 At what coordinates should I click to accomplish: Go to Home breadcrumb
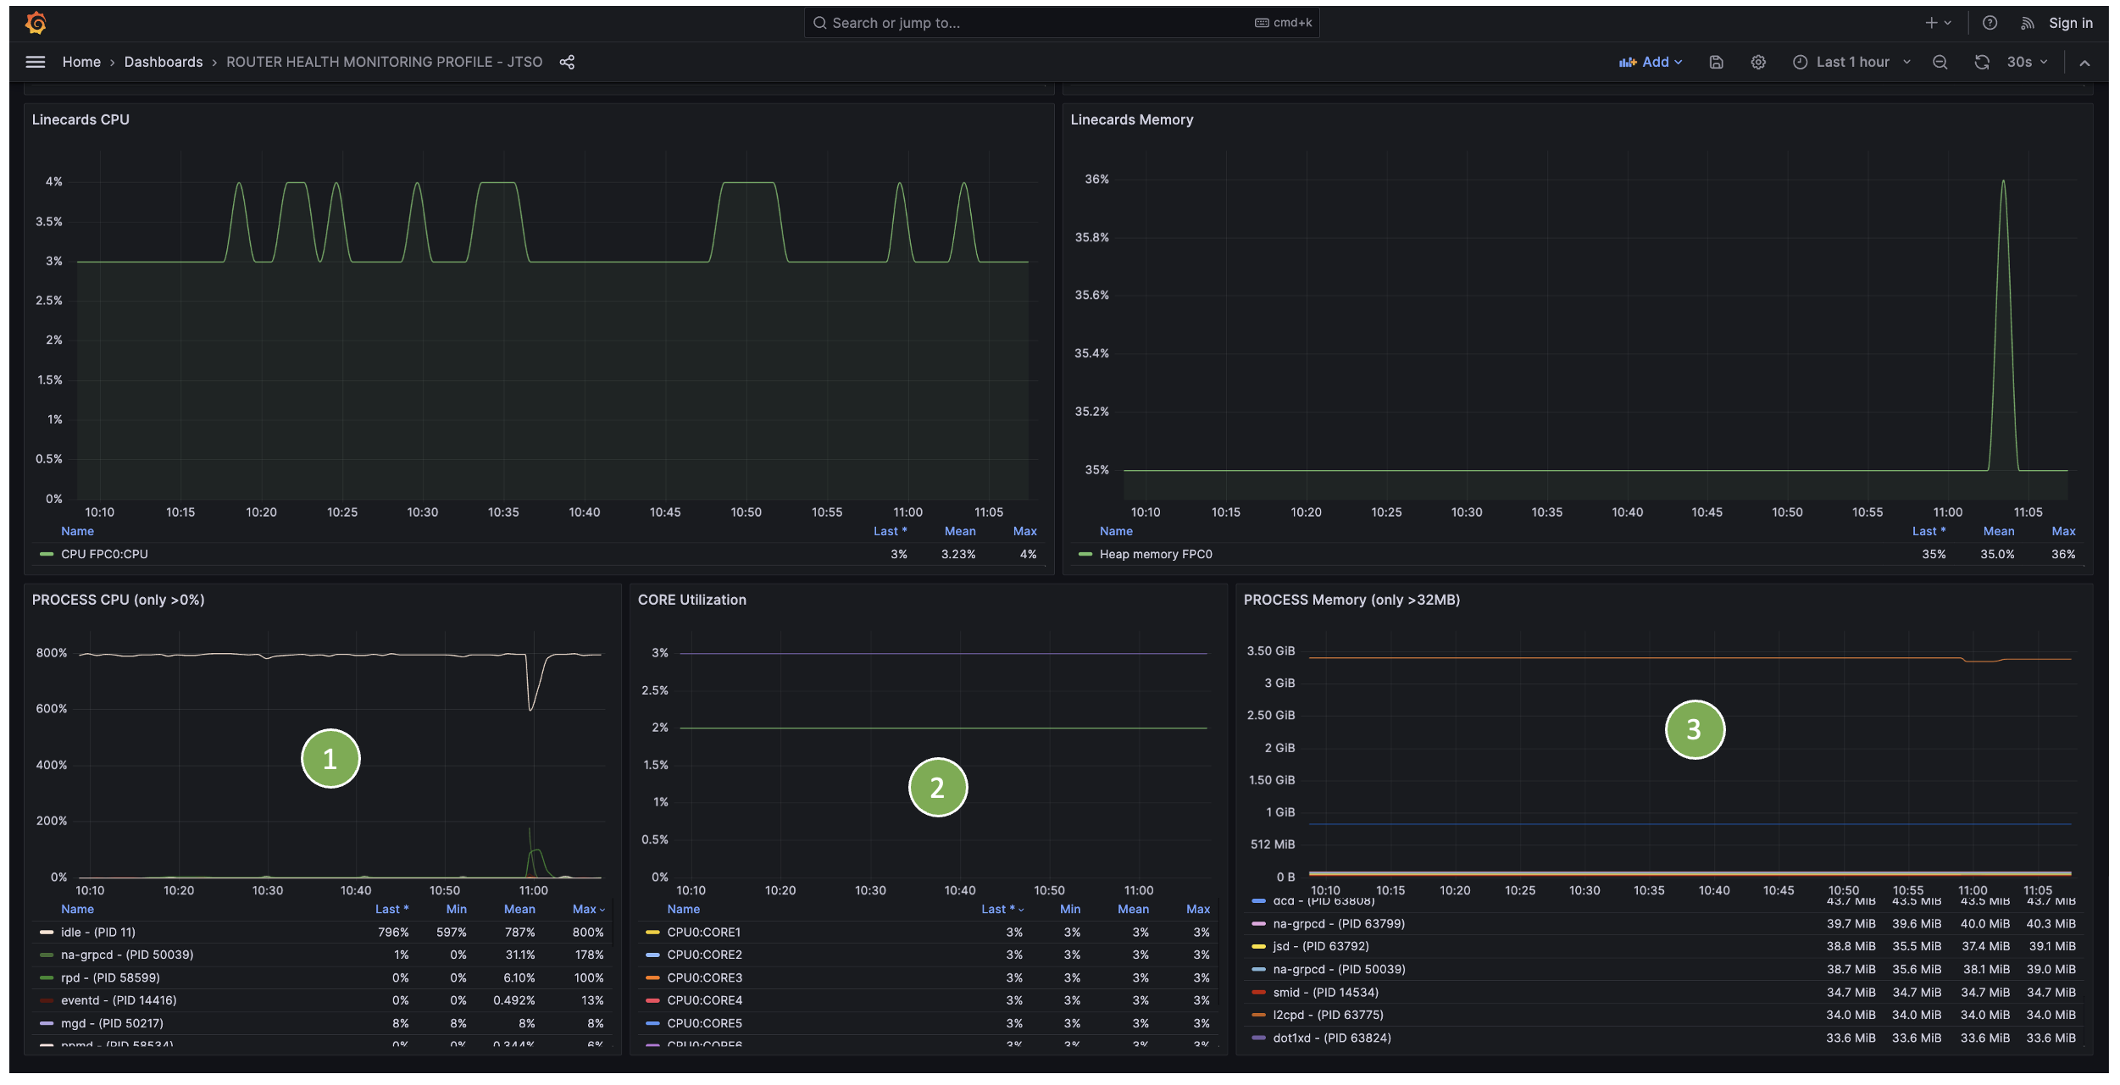pos(81,62)
